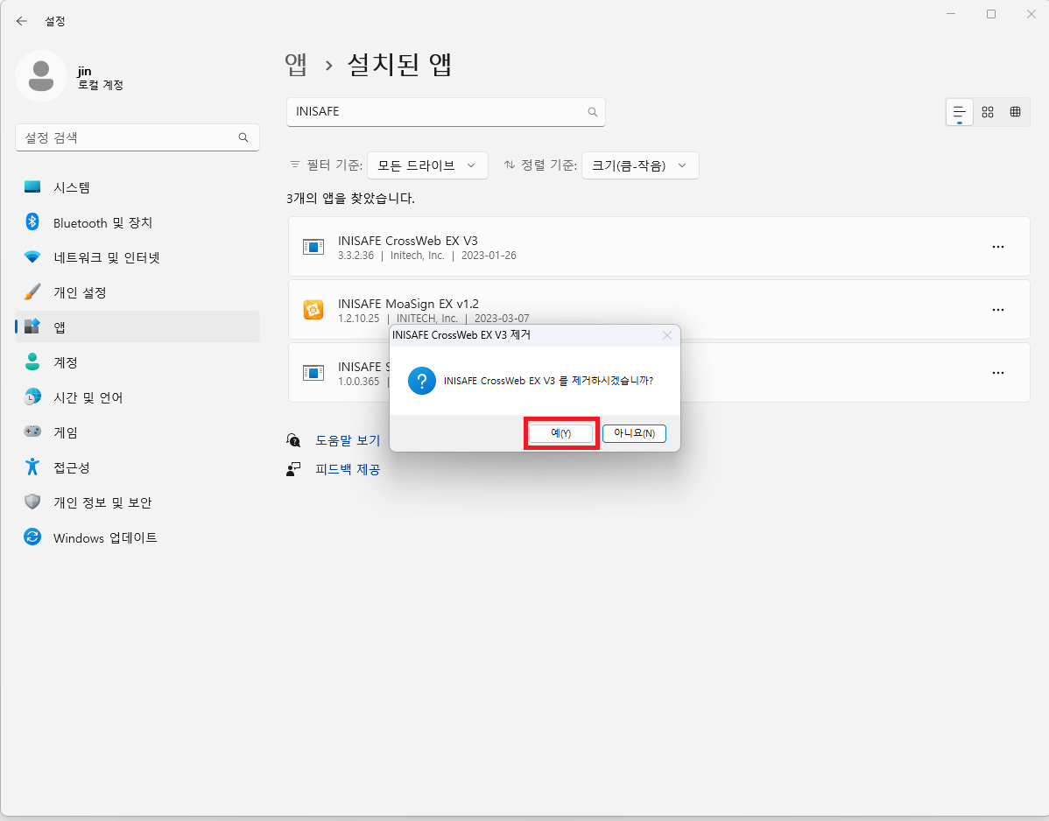Open more options for INISAFE MoaSign EX v1.2
The width and height of the screenshot is (1049, 821).
point(998,310)
